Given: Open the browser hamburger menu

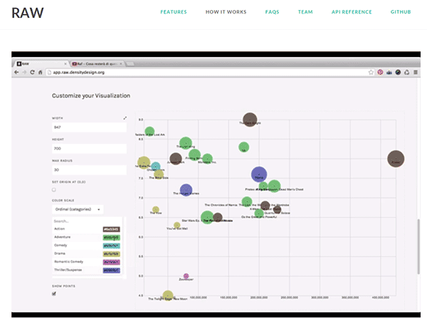Looking at the screenshot, I should coord(416,72).
